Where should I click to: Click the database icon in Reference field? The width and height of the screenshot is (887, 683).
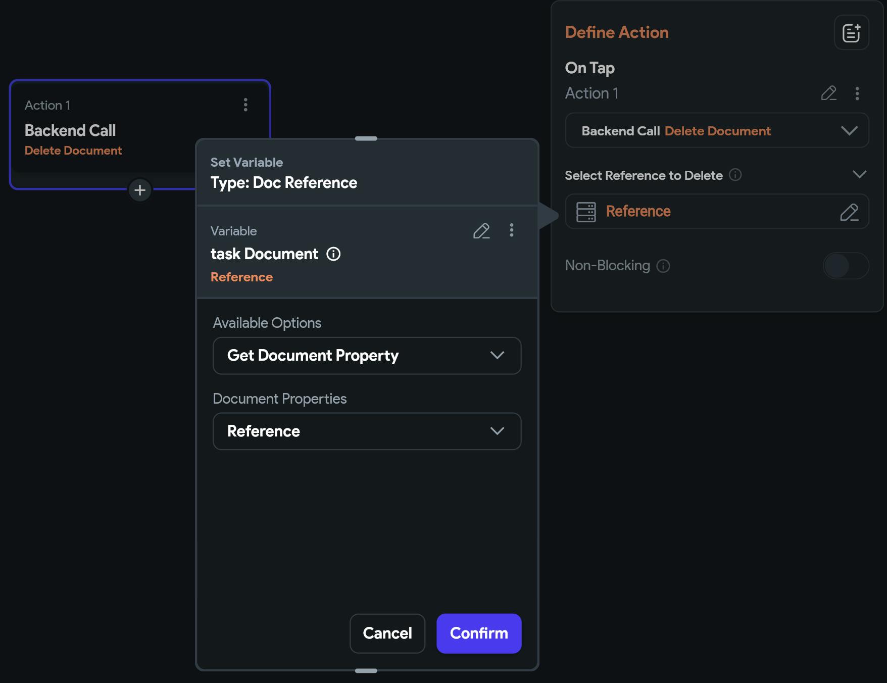pos(586,212)
